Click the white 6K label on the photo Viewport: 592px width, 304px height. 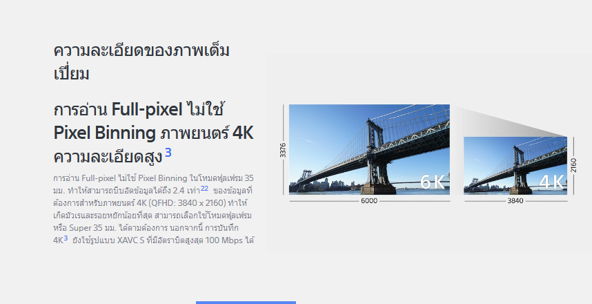coord(433,182)
